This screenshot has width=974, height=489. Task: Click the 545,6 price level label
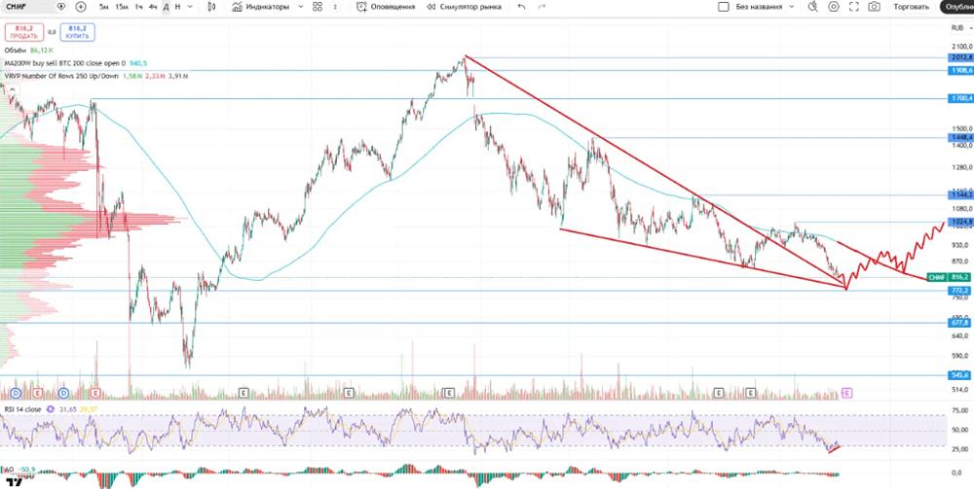(960, 375)
